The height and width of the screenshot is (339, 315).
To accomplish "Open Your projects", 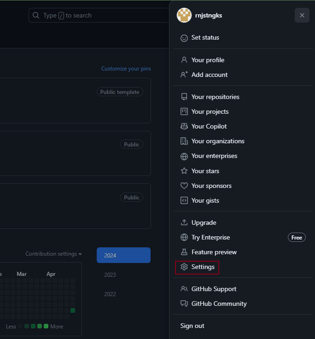I will 243,111.
